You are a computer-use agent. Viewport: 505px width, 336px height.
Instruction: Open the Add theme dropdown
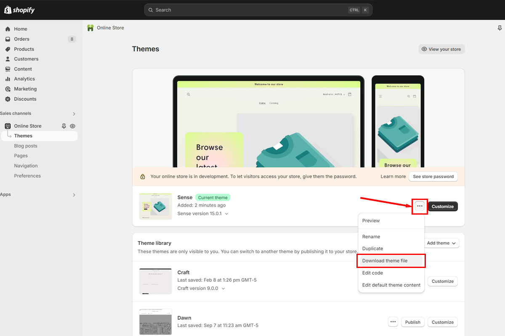click(441, 243)
